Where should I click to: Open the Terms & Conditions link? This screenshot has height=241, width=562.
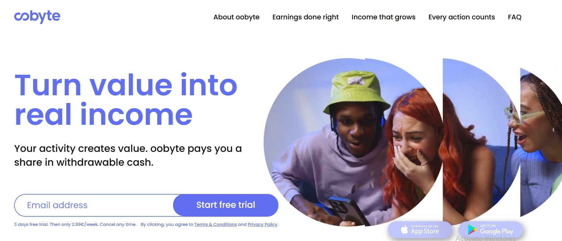pyautogui.click(x=215, y=224)
